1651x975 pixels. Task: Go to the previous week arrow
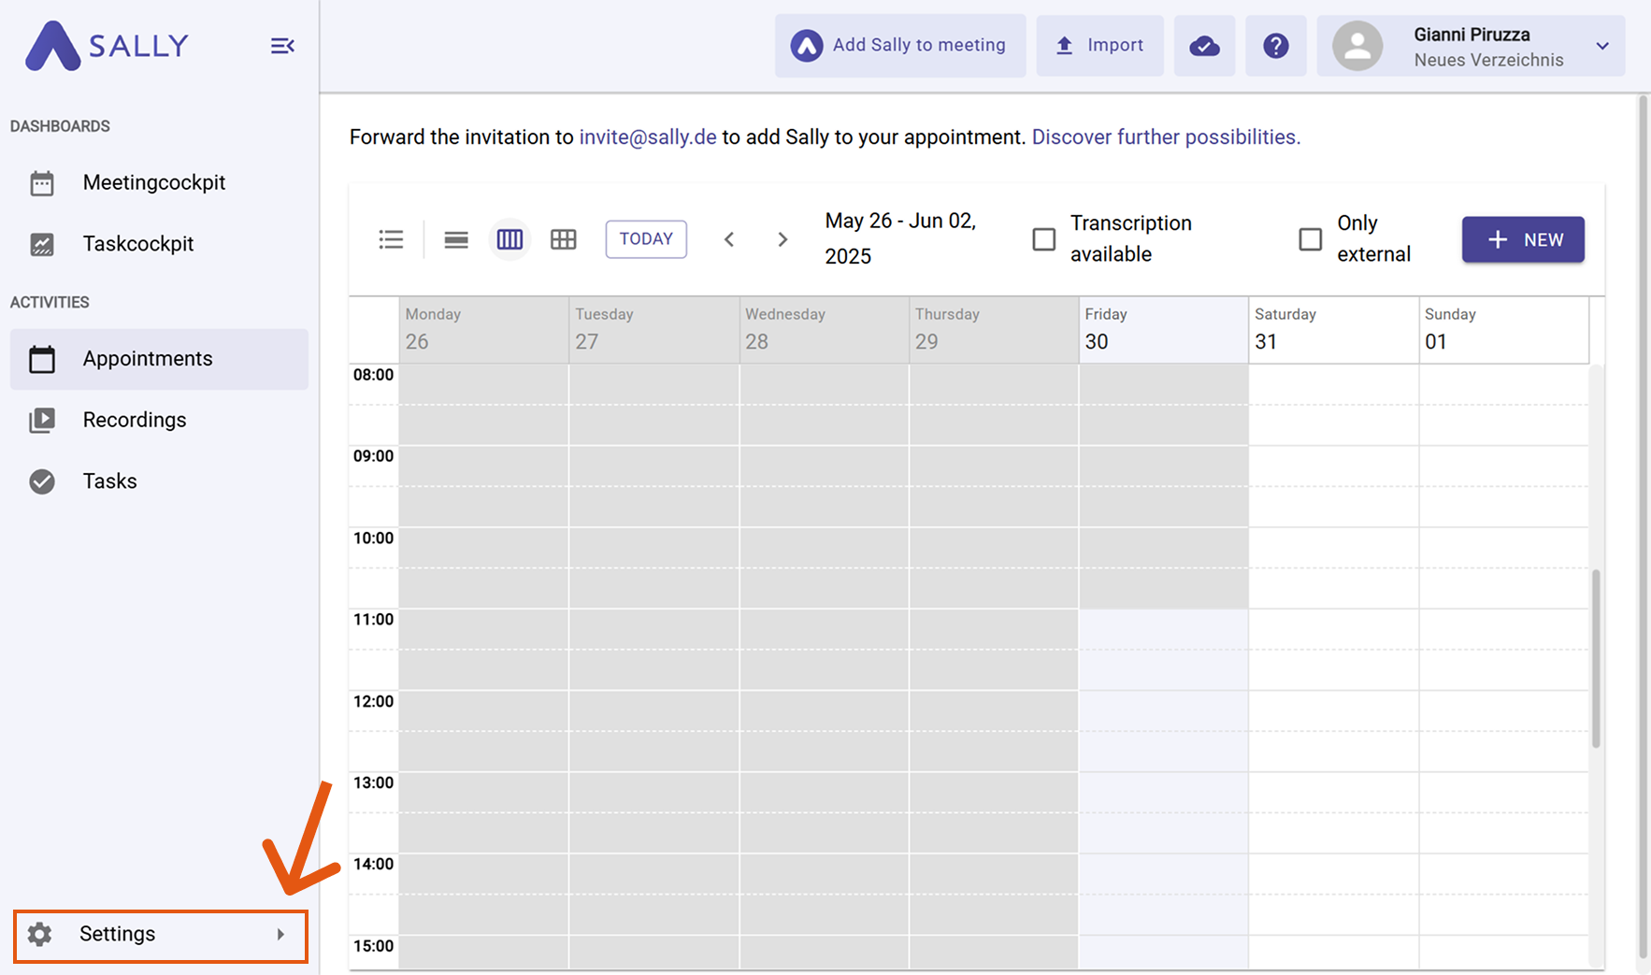pos(729,239)
